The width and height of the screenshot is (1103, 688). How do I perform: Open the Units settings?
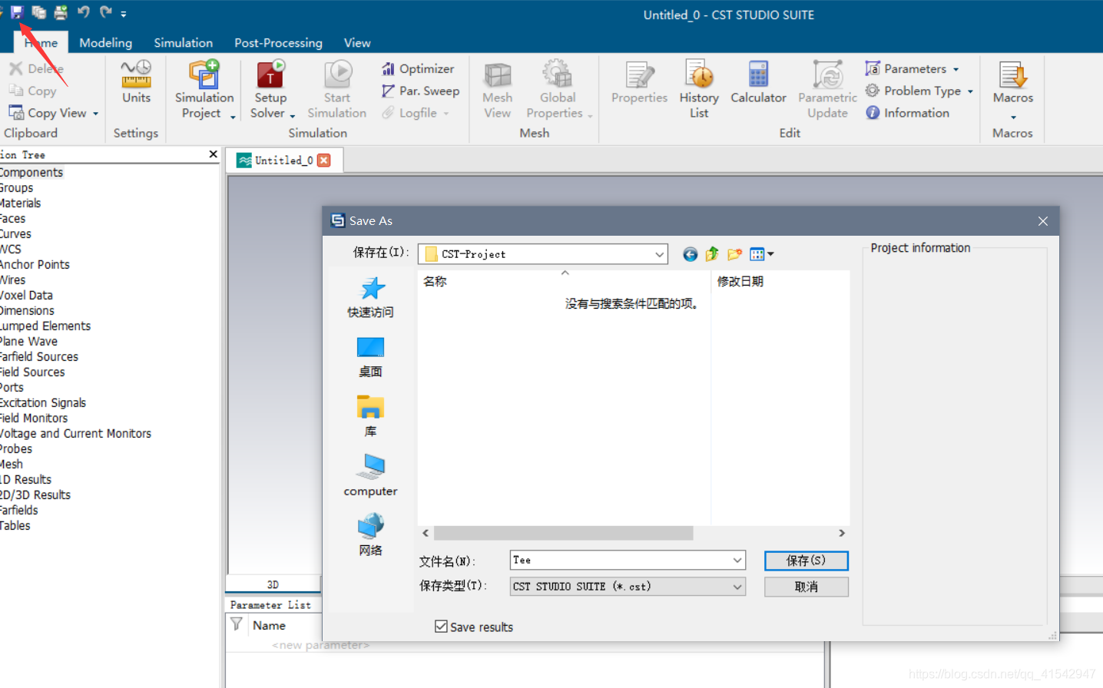click(x=136, y=82)
